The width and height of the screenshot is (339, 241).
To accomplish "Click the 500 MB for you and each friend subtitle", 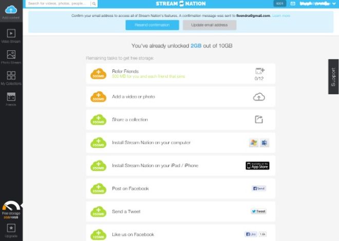I will point(148,76).
